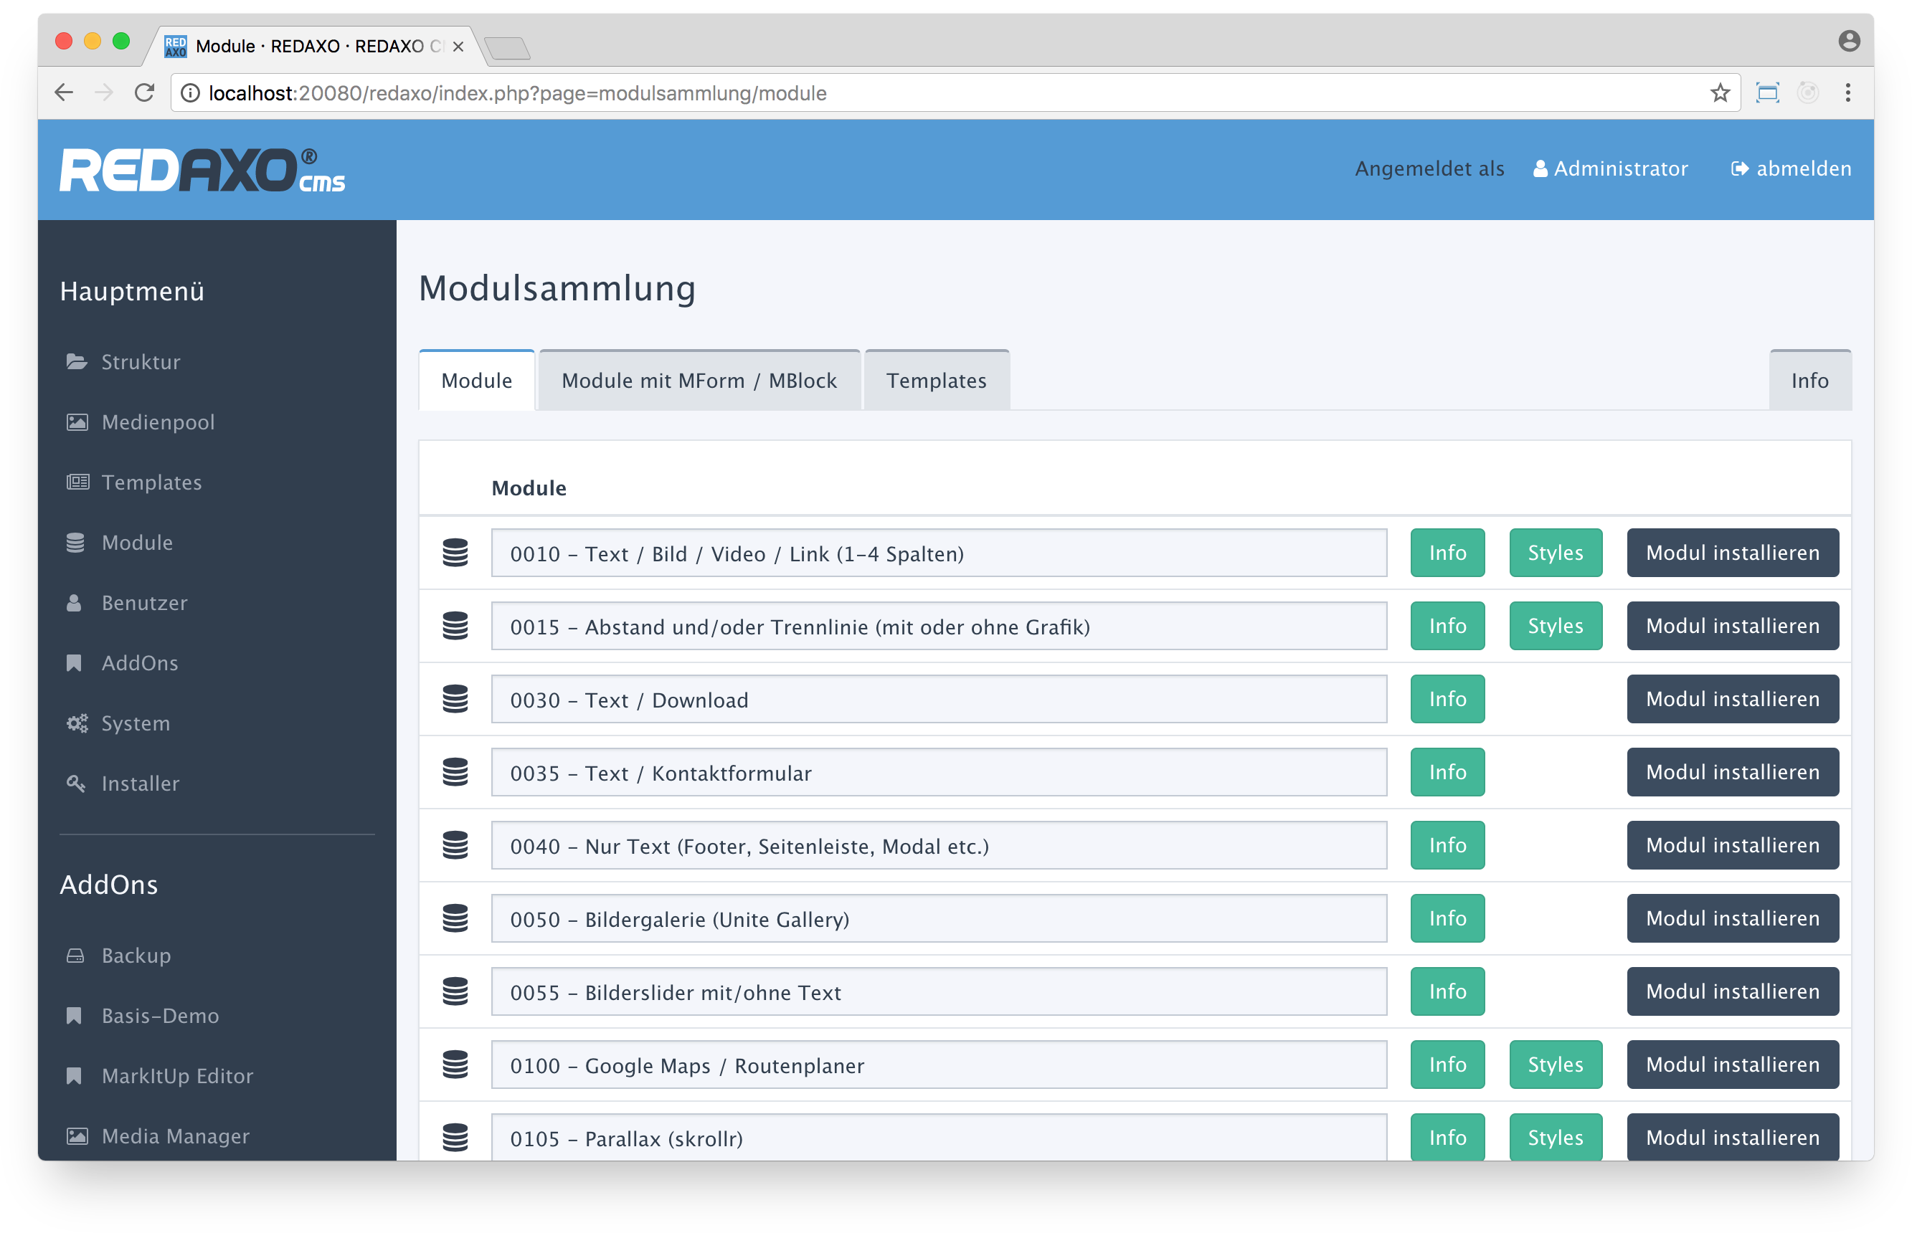Click the Installer key icon
The image size is (1912, 1233).
coord(76,783)
